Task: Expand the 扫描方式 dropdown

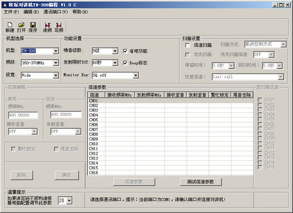Action: click(x=283, y=44)
